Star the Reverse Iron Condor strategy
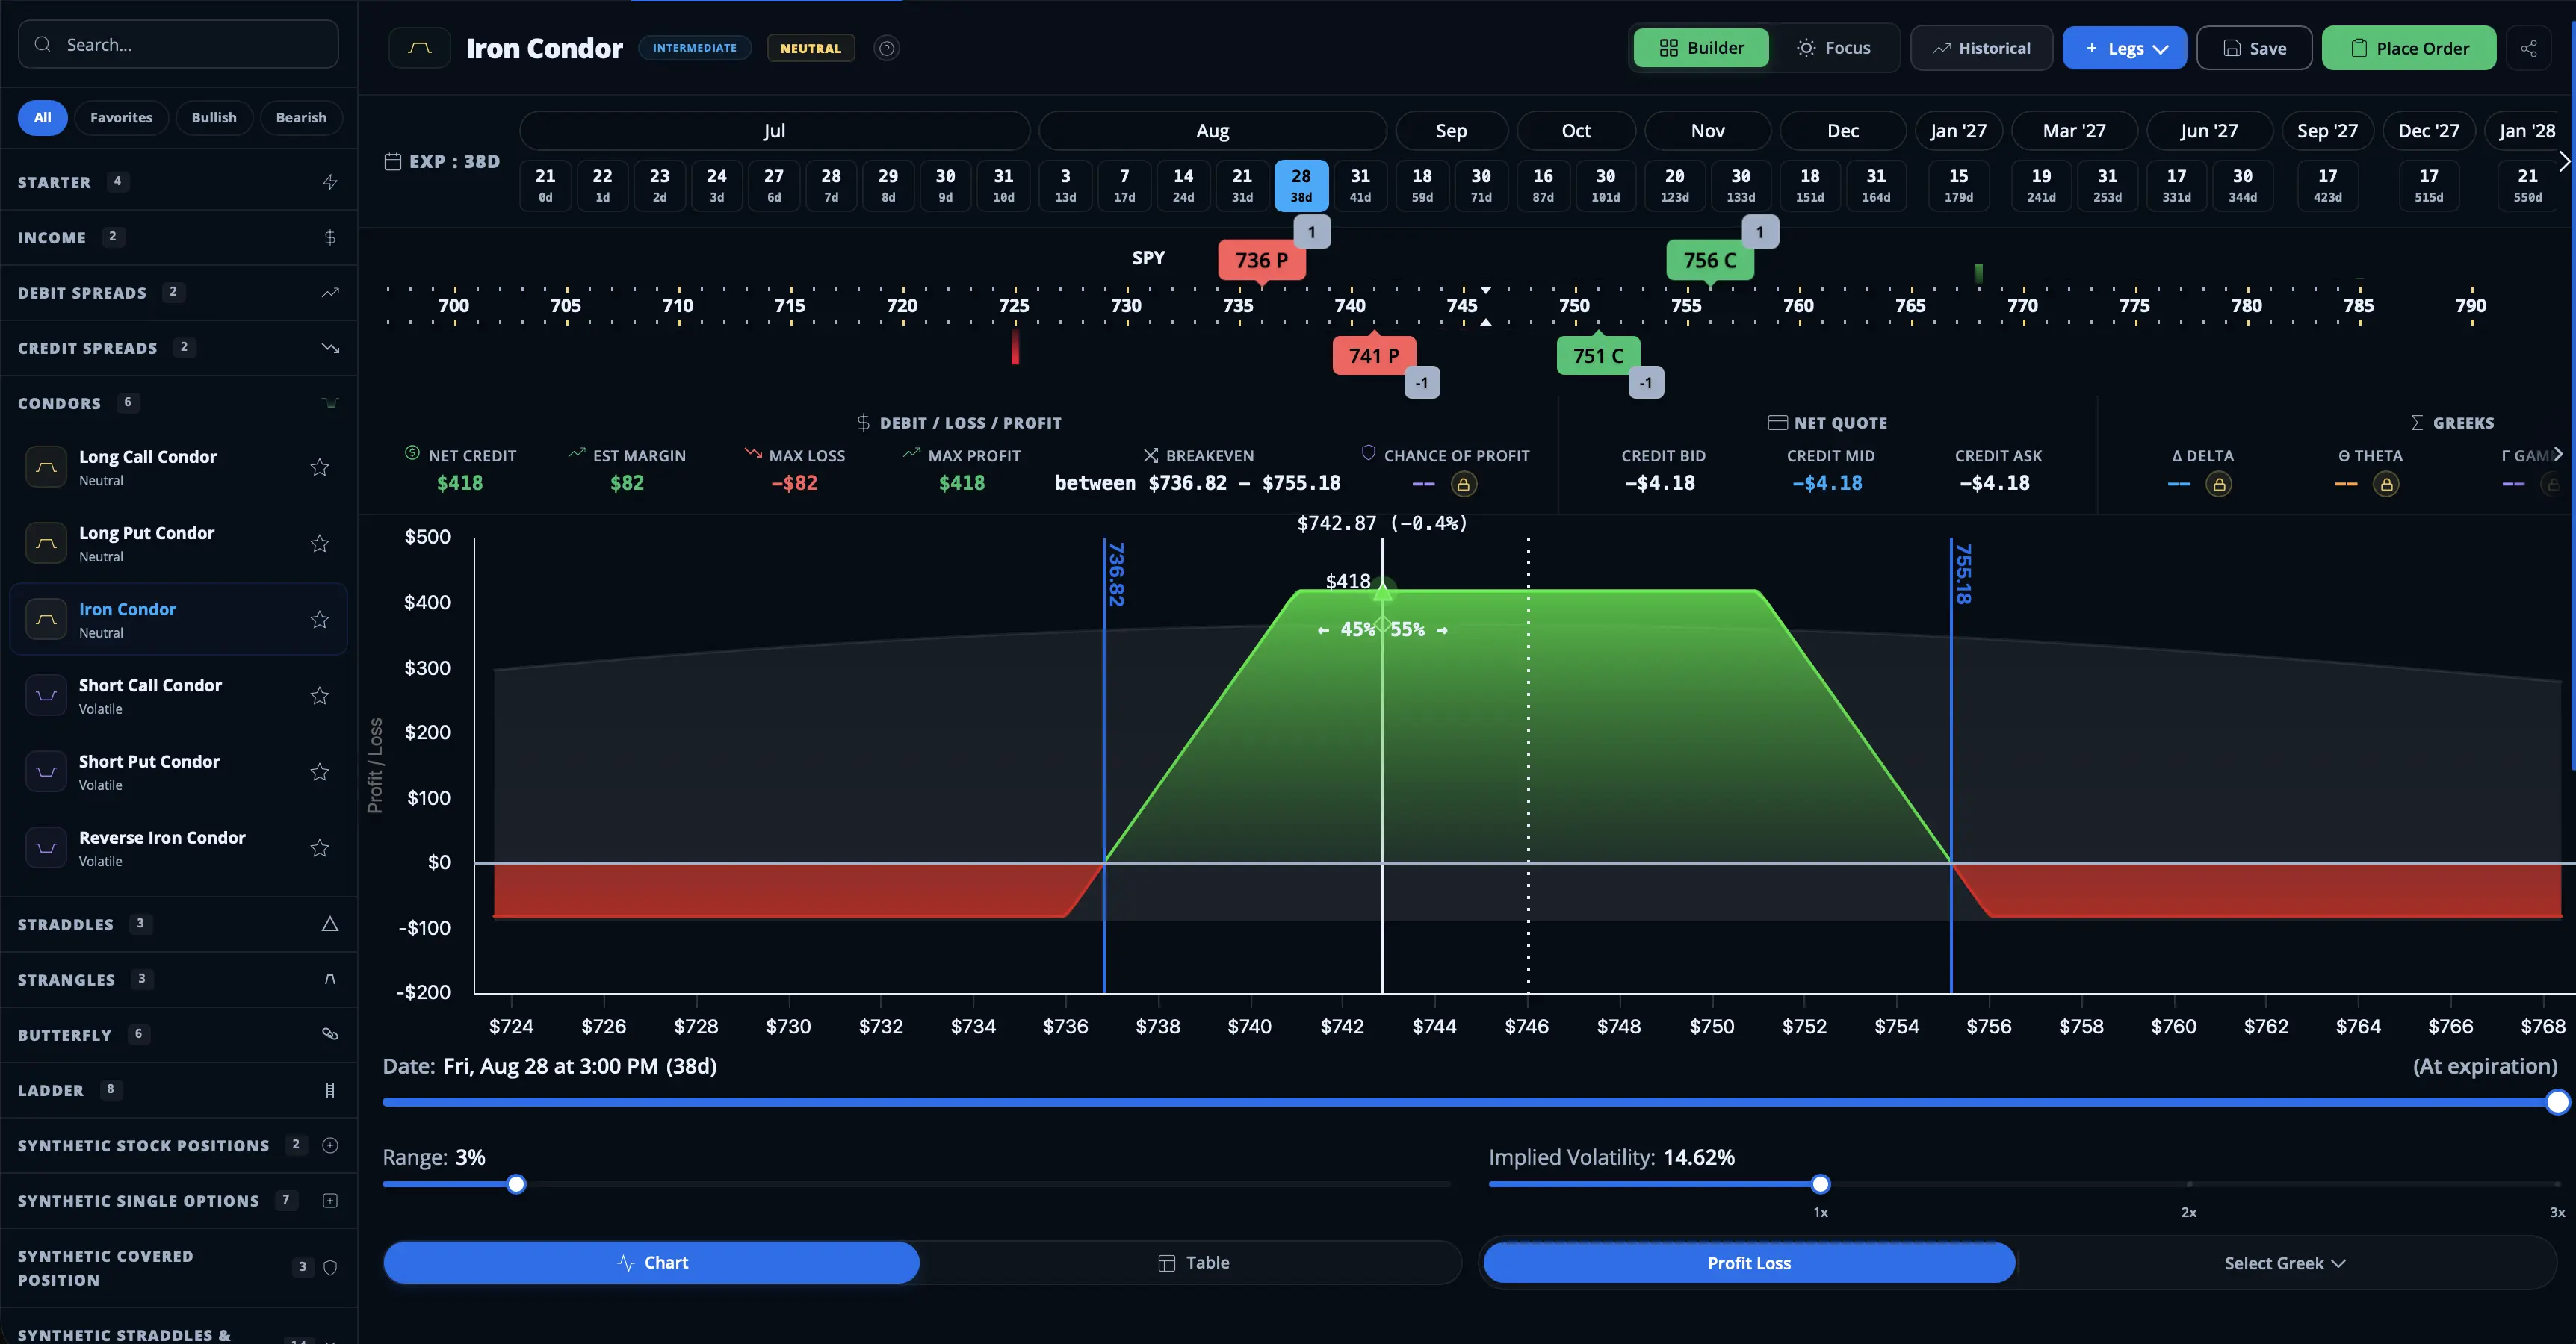The width and height of the screenshot is (2576, 1344). 319,848
